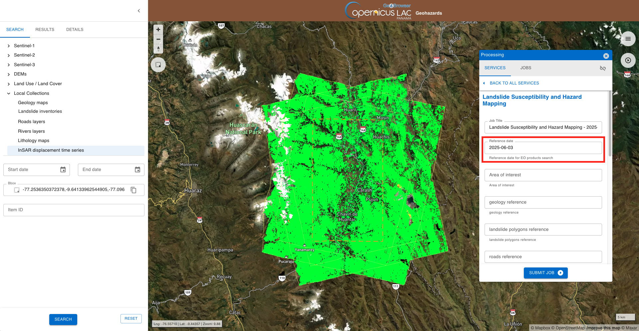The image size is (639, 331).
Task: Reset map bearing with compass button
Action: coord(158,49)
